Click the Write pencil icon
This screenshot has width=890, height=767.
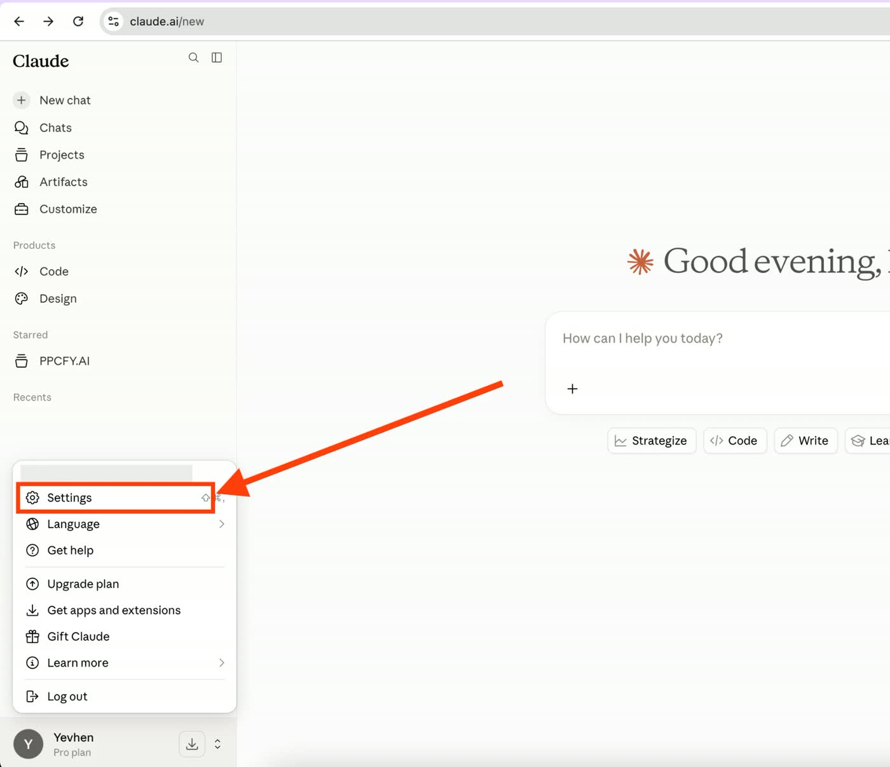pyautogui.click(x=787, y=441)
